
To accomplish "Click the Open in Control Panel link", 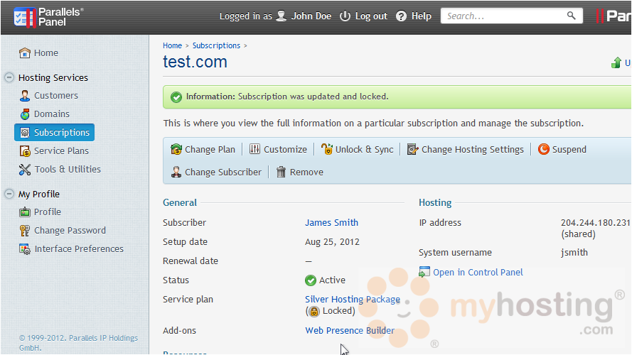I will coord(478,272).
